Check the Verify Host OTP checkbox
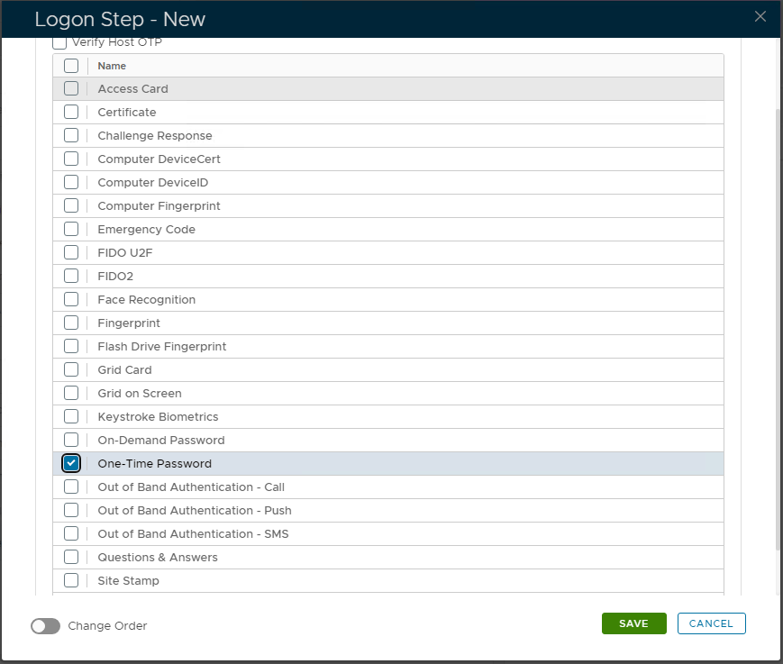The width and height of the screenshot is (783, 664). [59, 42]
